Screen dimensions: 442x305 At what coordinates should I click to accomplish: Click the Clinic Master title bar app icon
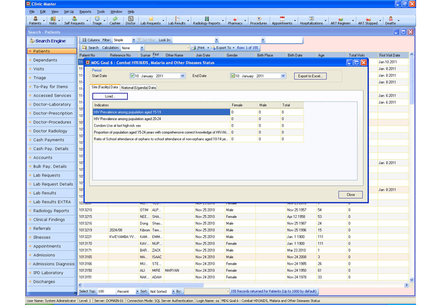pyautogui.click(x=28, y=4)
